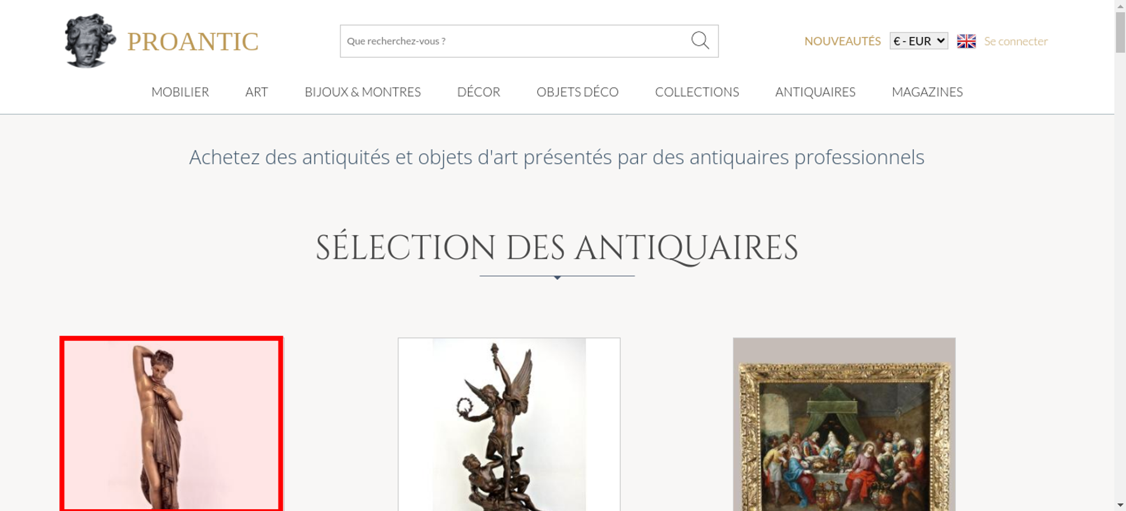
Task: Click the magnifying glass search icon
Action: [x=700, y=41]
